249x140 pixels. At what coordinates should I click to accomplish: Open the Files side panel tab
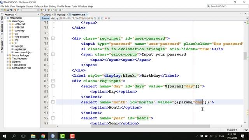[2, 19]
